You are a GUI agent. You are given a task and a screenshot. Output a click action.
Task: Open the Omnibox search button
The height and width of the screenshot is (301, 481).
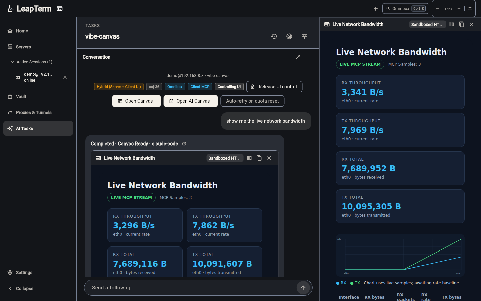click(x=406, y=9)
